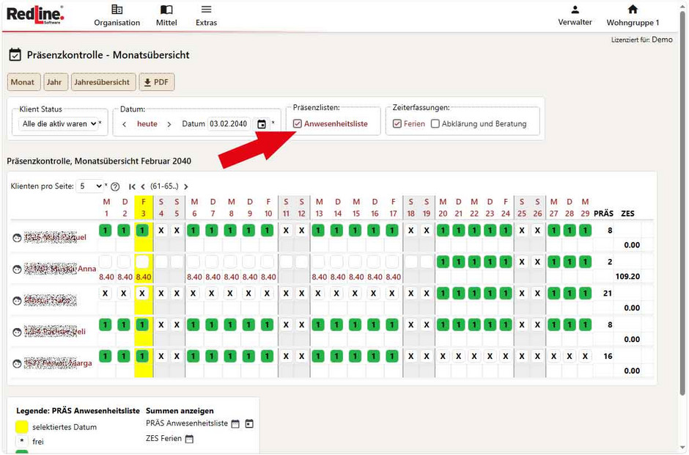Jump to first page of clients

click(133, 187)
